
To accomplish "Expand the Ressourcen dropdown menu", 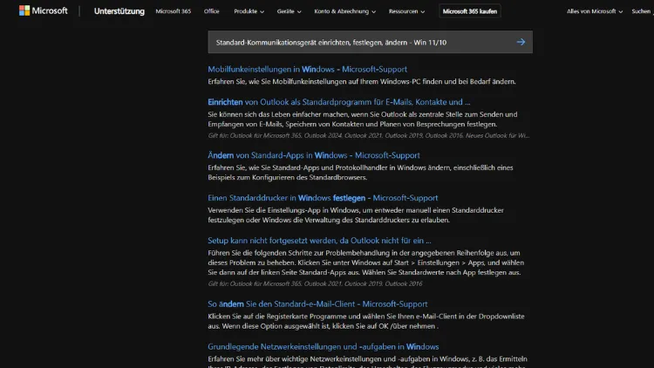I will (406, 11).
